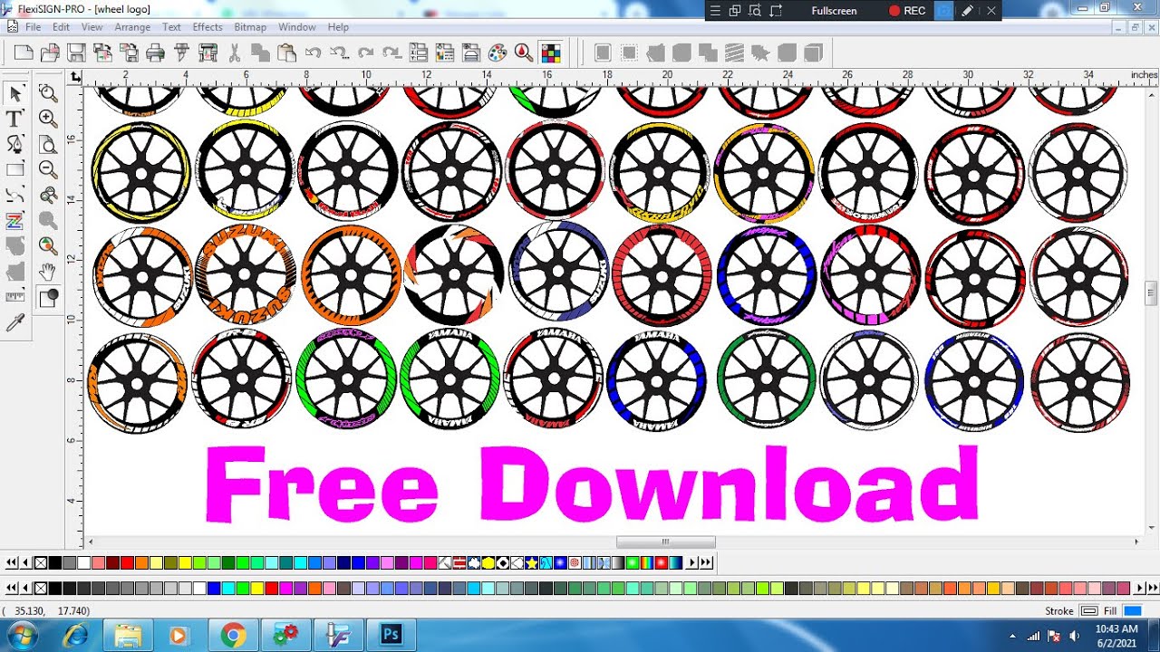
Task: Click the Cut scissors icon
Action: [x=235, y=53]
